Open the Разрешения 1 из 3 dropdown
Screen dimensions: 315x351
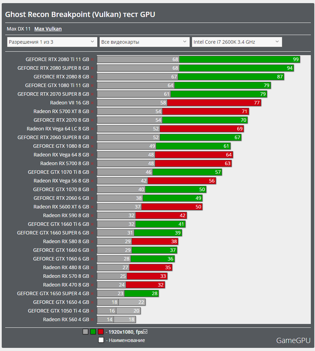(52, 42)
